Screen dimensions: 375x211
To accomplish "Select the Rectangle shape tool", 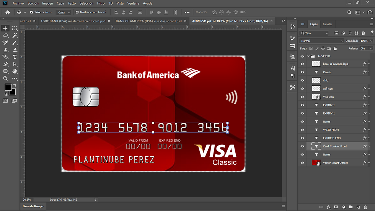I will tap(5, 71).
